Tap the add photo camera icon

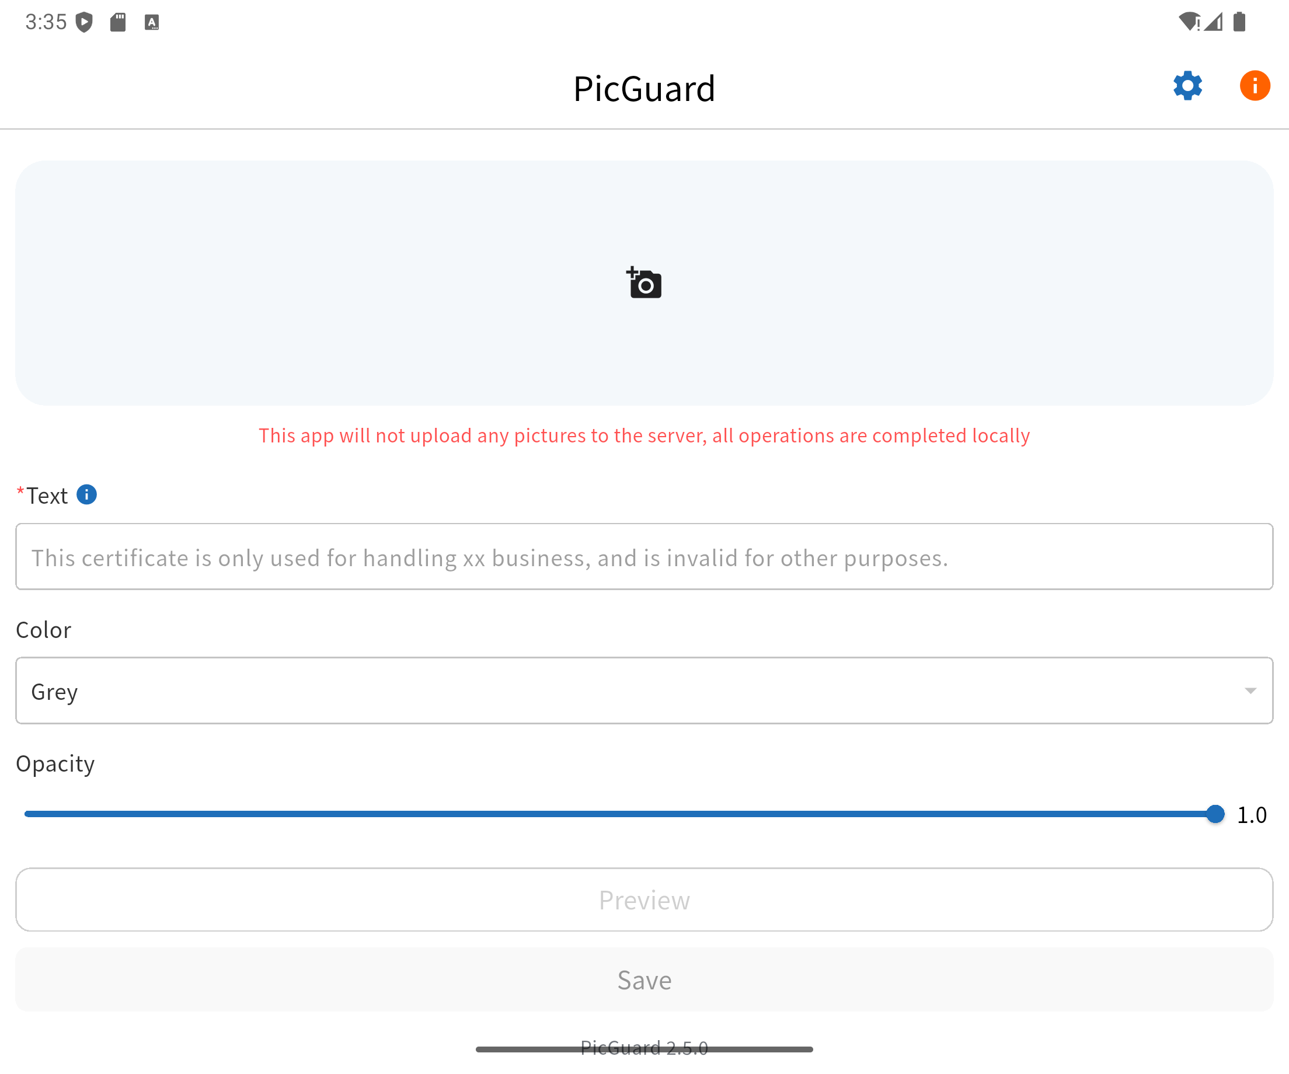644,283
